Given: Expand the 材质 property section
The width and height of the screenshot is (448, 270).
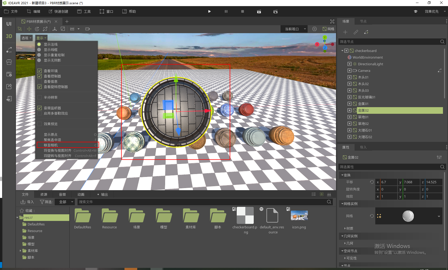Looking at the screenshot, I should click(350, 228).
